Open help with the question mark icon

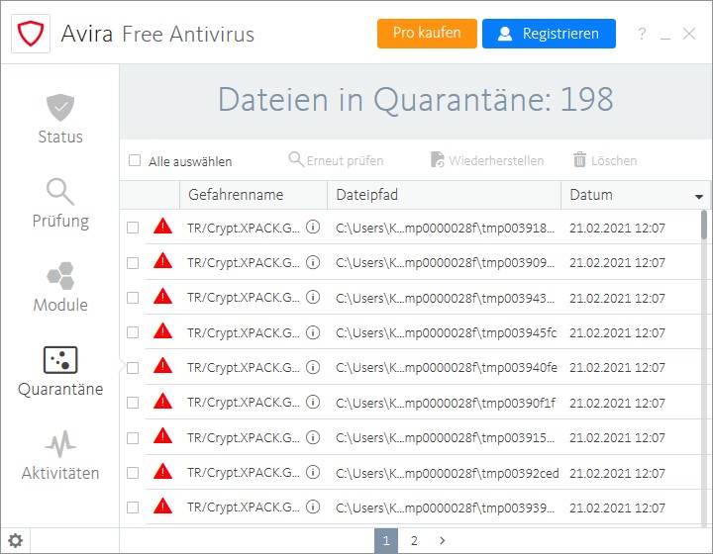[642, 34]
